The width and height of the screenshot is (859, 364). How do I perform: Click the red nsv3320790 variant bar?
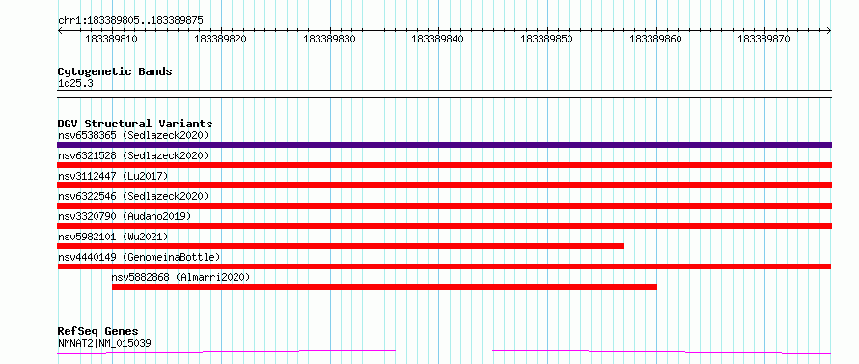click(444, 226)
